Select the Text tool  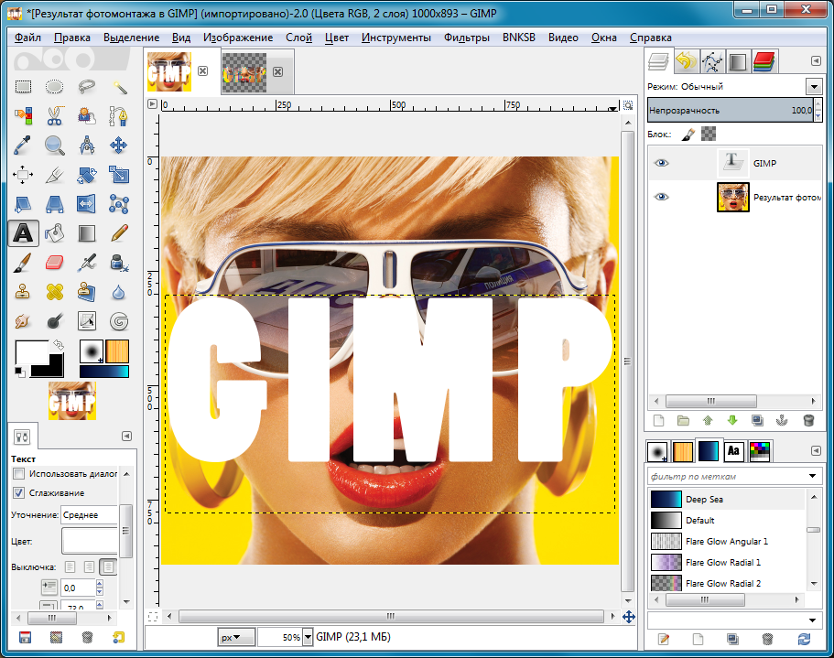click(23, 232)
